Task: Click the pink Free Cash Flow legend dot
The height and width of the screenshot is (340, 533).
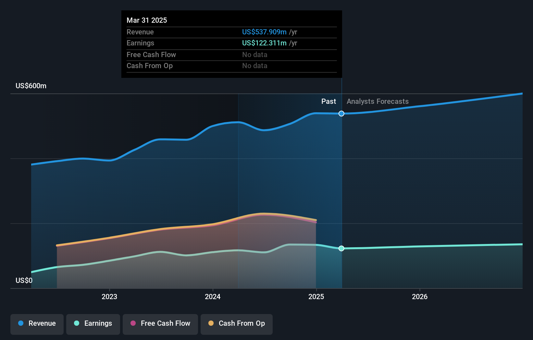Action: (x=133, y=323)
